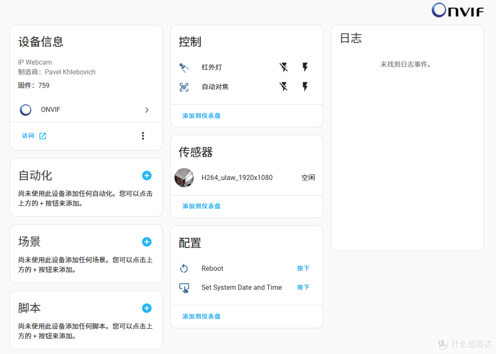Click the external link icon next to 访问
The height and width of the screenshot is (354, 496).
(43, 136)
